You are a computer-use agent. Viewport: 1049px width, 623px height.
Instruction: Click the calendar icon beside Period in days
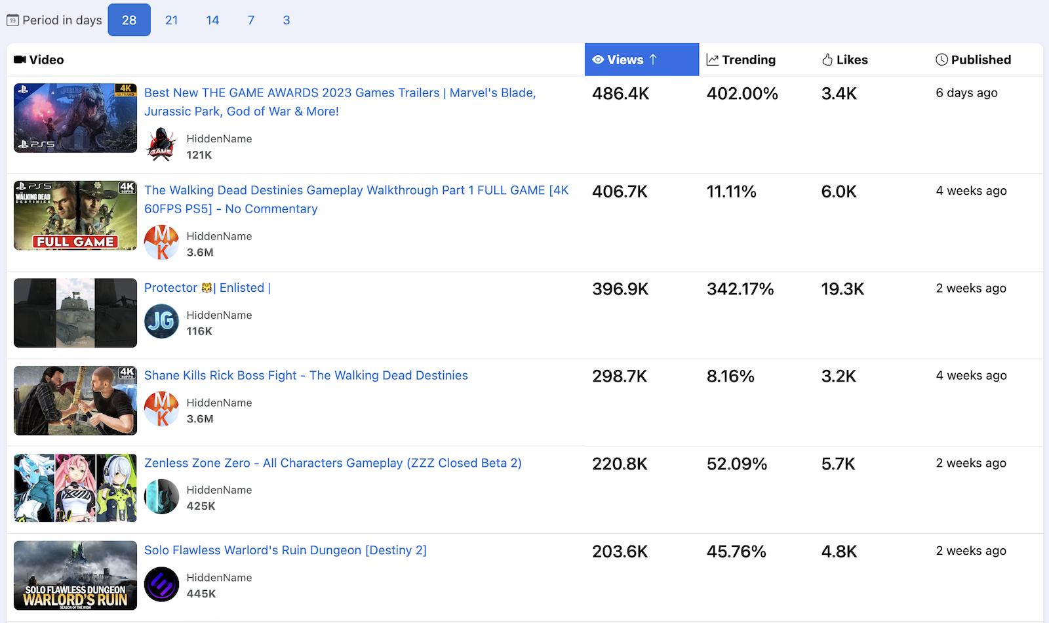[x=12, y=20]
